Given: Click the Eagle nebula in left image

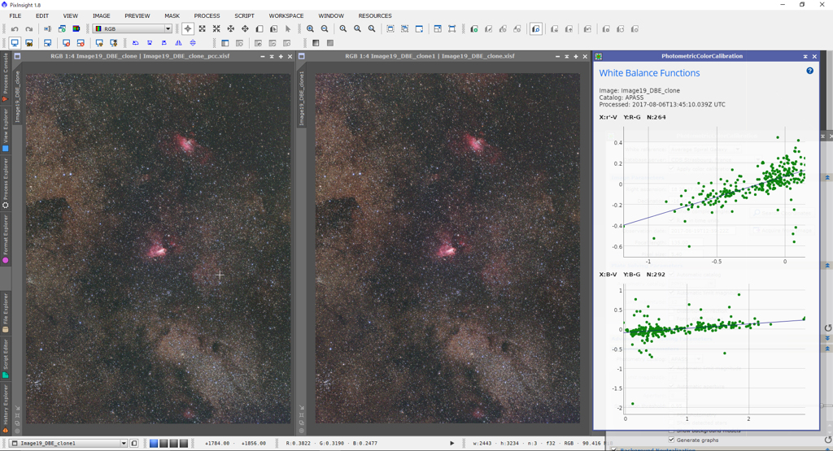Looking at the screenshot, I should point(185,143).
